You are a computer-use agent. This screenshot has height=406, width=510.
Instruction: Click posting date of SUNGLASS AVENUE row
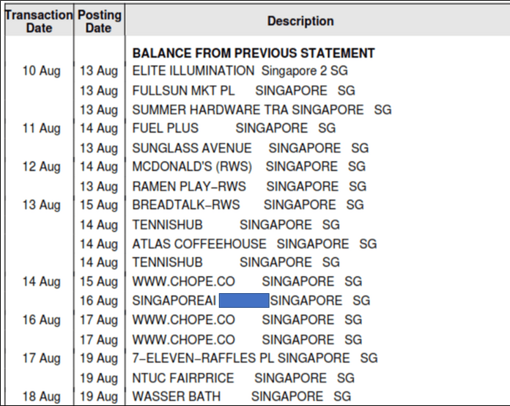point(99,148)
